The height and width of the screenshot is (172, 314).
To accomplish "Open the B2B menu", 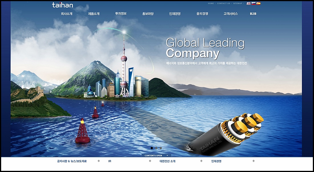I will [253, 14].
